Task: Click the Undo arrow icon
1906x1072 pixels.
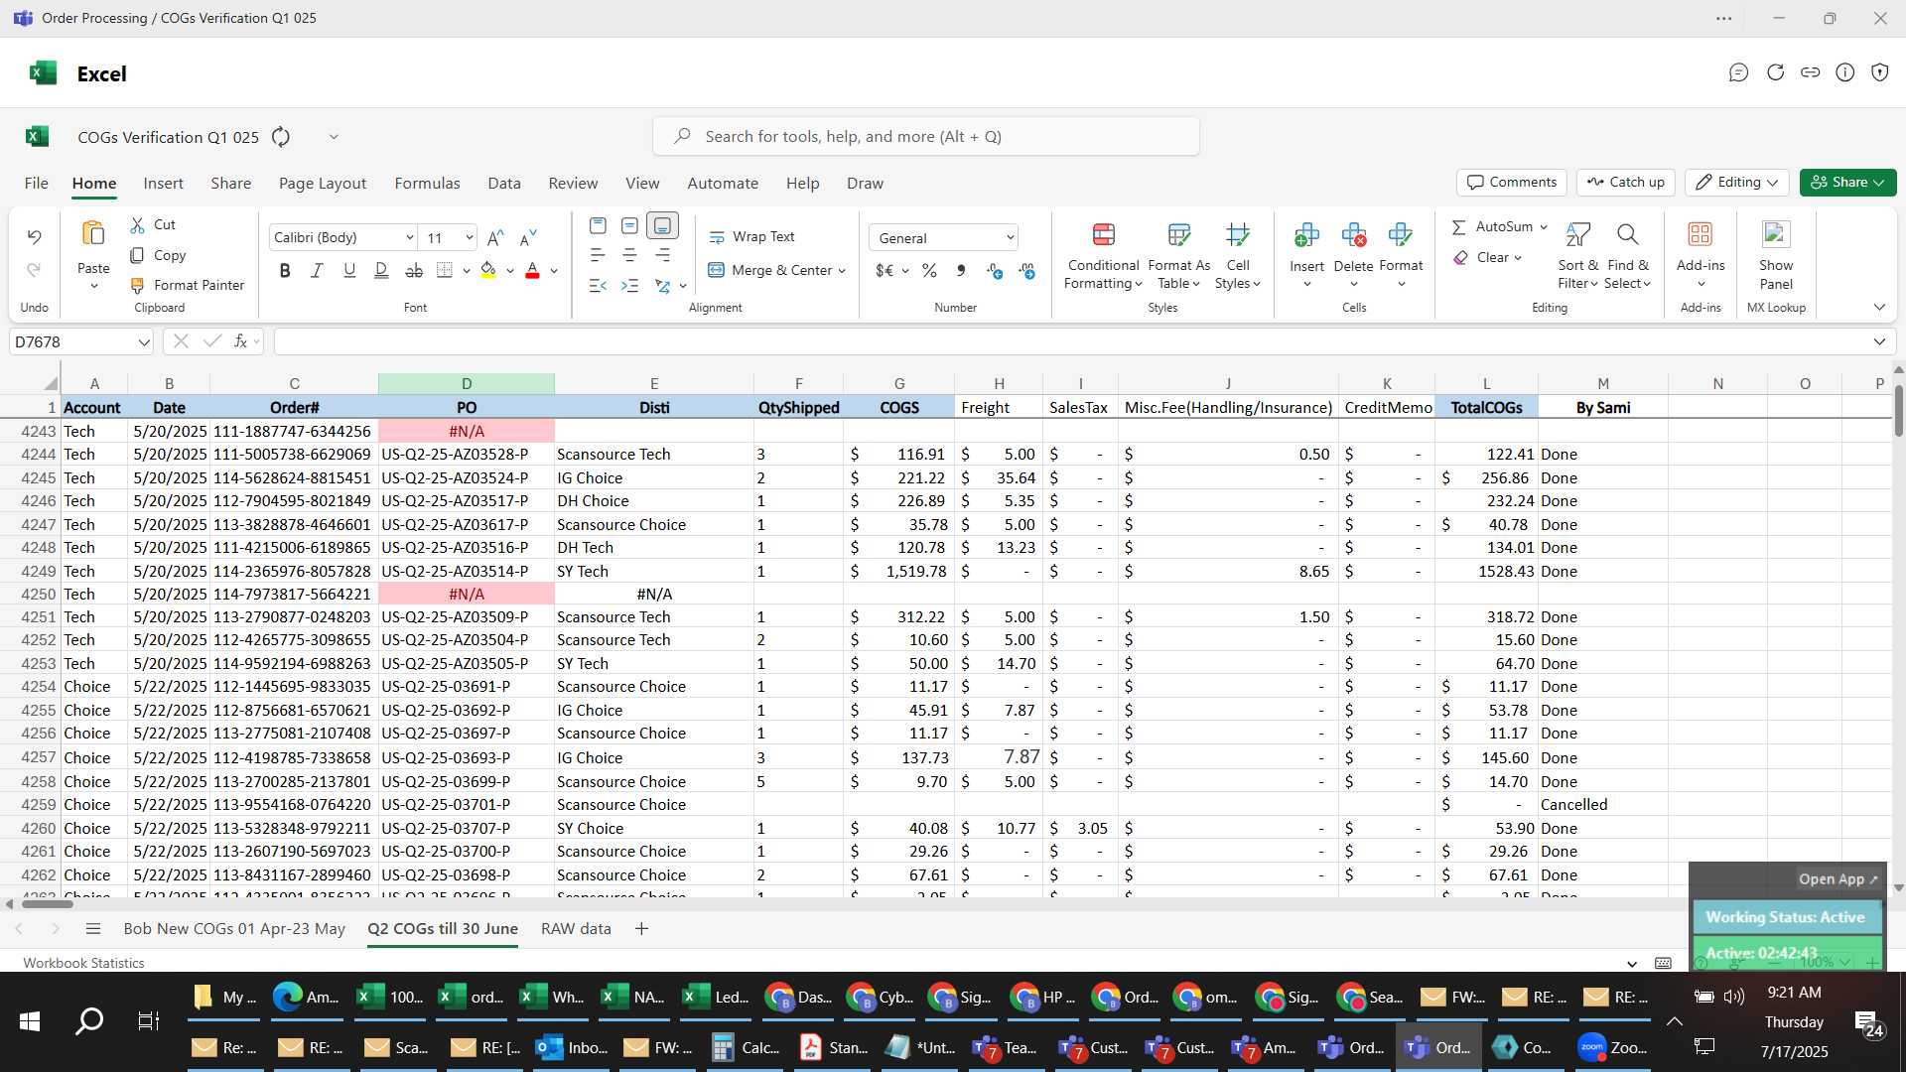Action: tap(34, 236)
